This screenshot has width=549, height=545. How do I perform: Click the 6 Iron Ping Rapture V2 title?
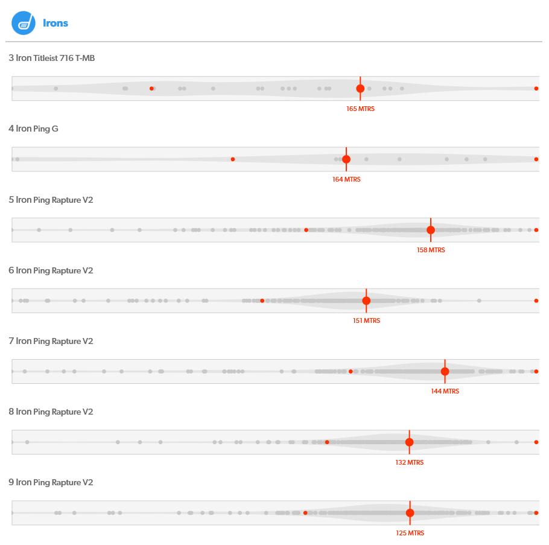click(x=51, y=270)
